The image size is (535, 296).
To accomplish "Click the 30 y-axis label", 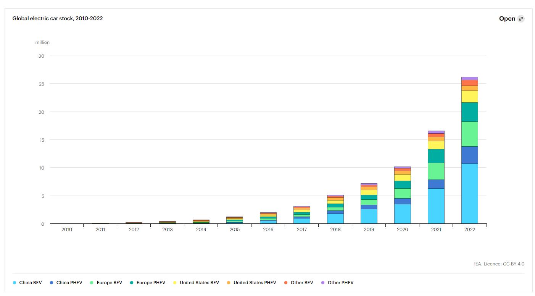I will click(x=41, y=56).
